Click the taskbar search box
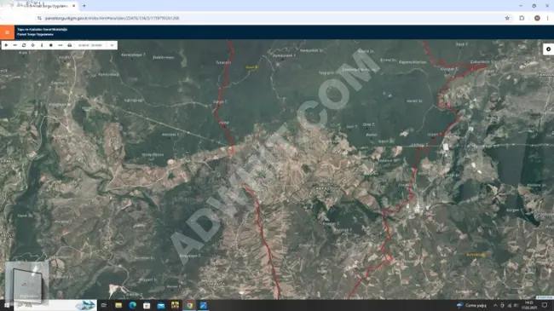This screenshot has height=311, width=554. click(x=55, y=305)
